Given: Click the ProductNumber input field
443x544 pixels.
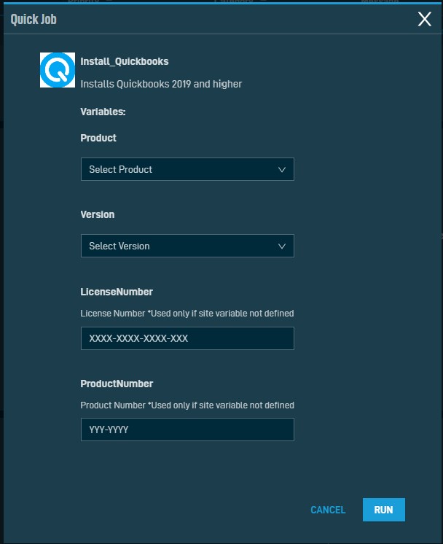Looking at the screenshot, I should [187, 430].
